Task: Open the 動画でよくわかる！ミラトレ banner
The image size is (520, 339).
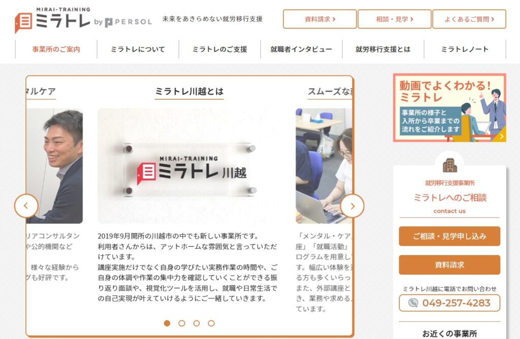Action: pyautogui.click(x=449, y=107)
